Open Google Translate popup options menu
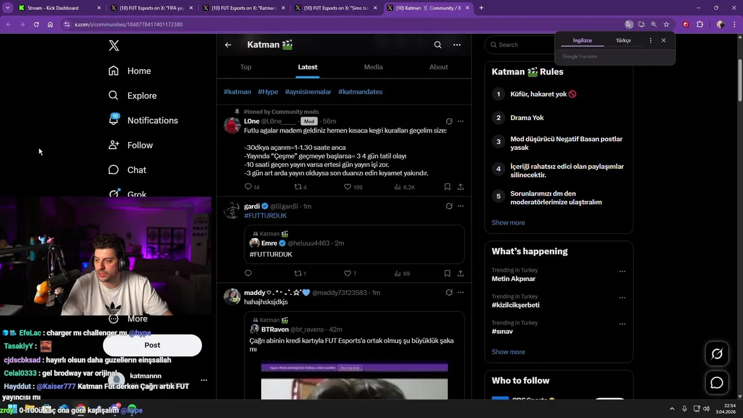This screenshot has width=743, height=418. tap(650, 41)
